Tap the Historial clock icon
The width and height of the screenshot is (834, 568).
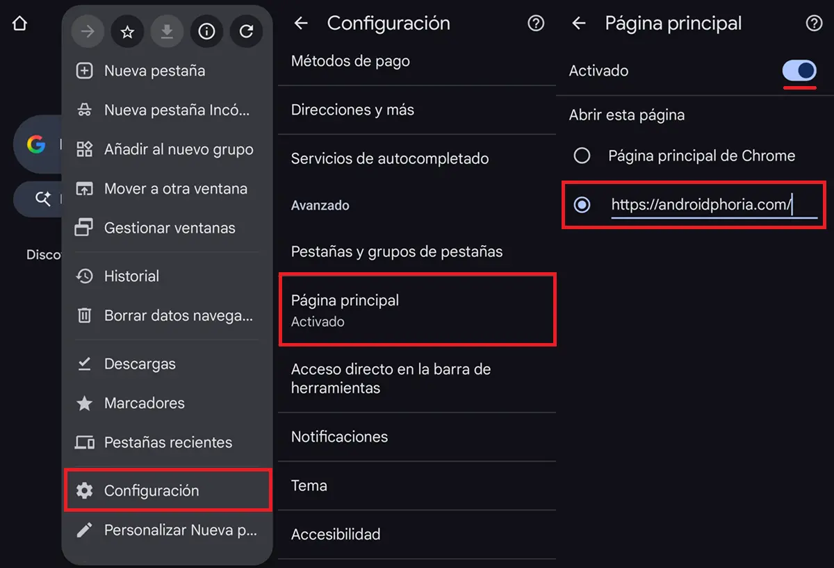pos(83,276)
